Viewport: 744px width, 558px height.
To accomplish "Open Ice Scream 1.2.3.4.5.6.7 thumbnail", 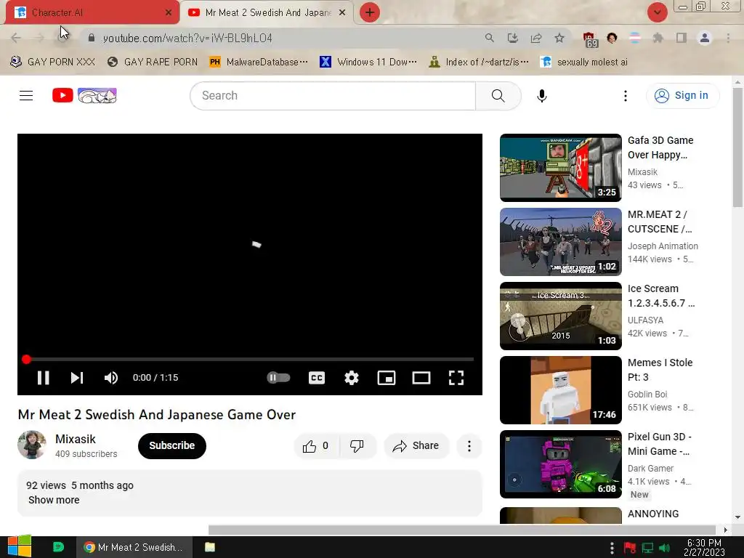I will pos(560,316).
